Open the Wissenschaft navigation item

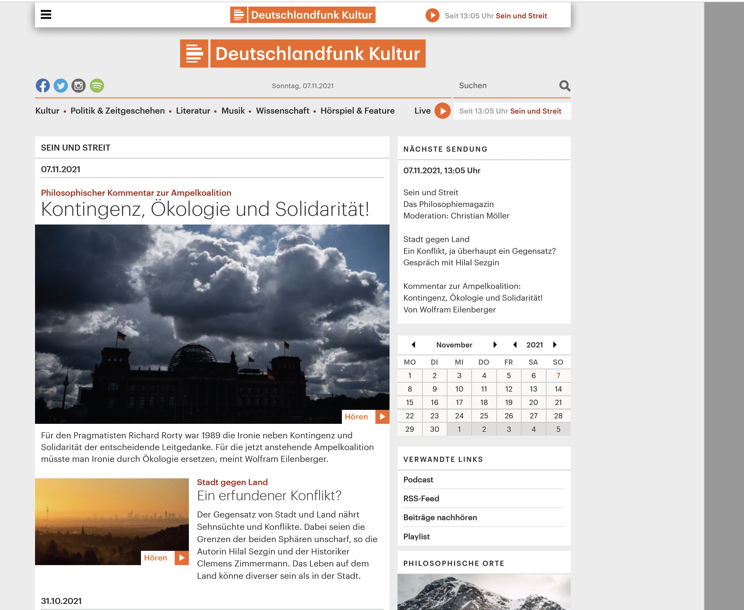(282, 111)
